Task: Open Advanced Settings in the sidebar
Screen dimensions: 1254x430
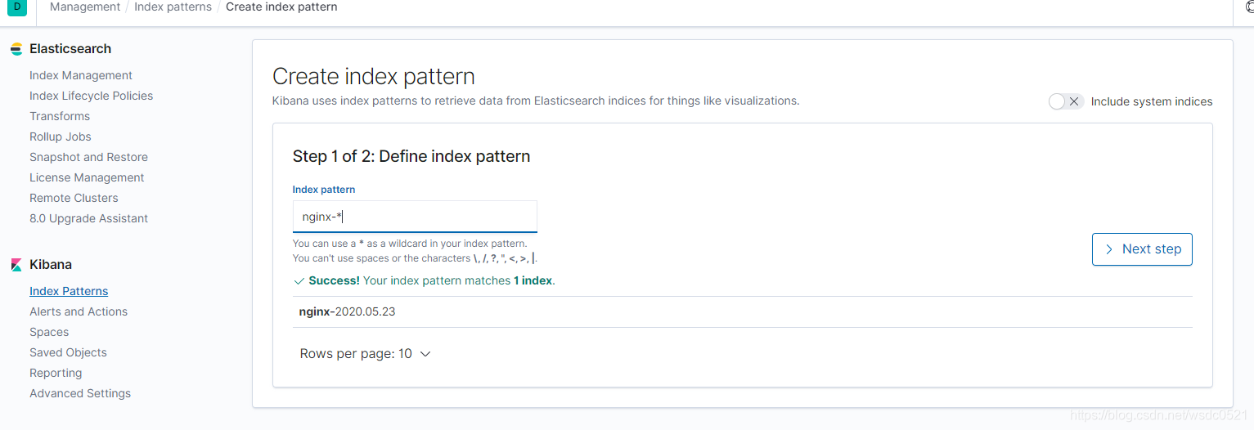Action: [x=80, y=393]
